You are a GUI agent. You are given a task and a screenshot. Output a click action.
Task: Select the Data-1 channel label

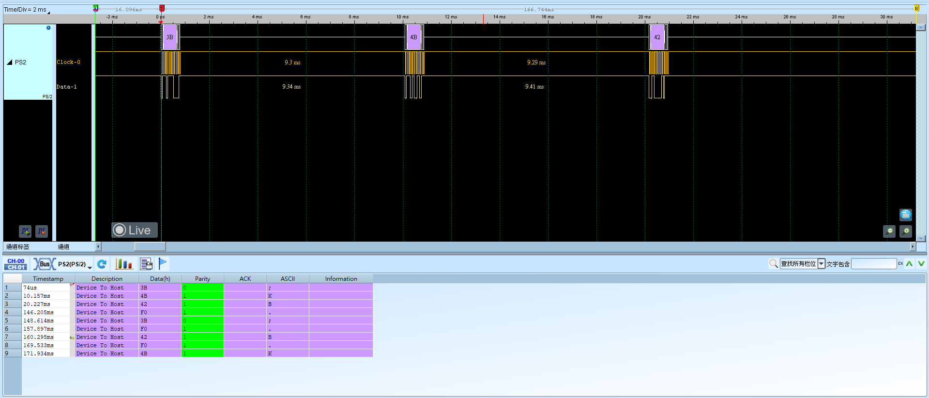tap(67, 87)
